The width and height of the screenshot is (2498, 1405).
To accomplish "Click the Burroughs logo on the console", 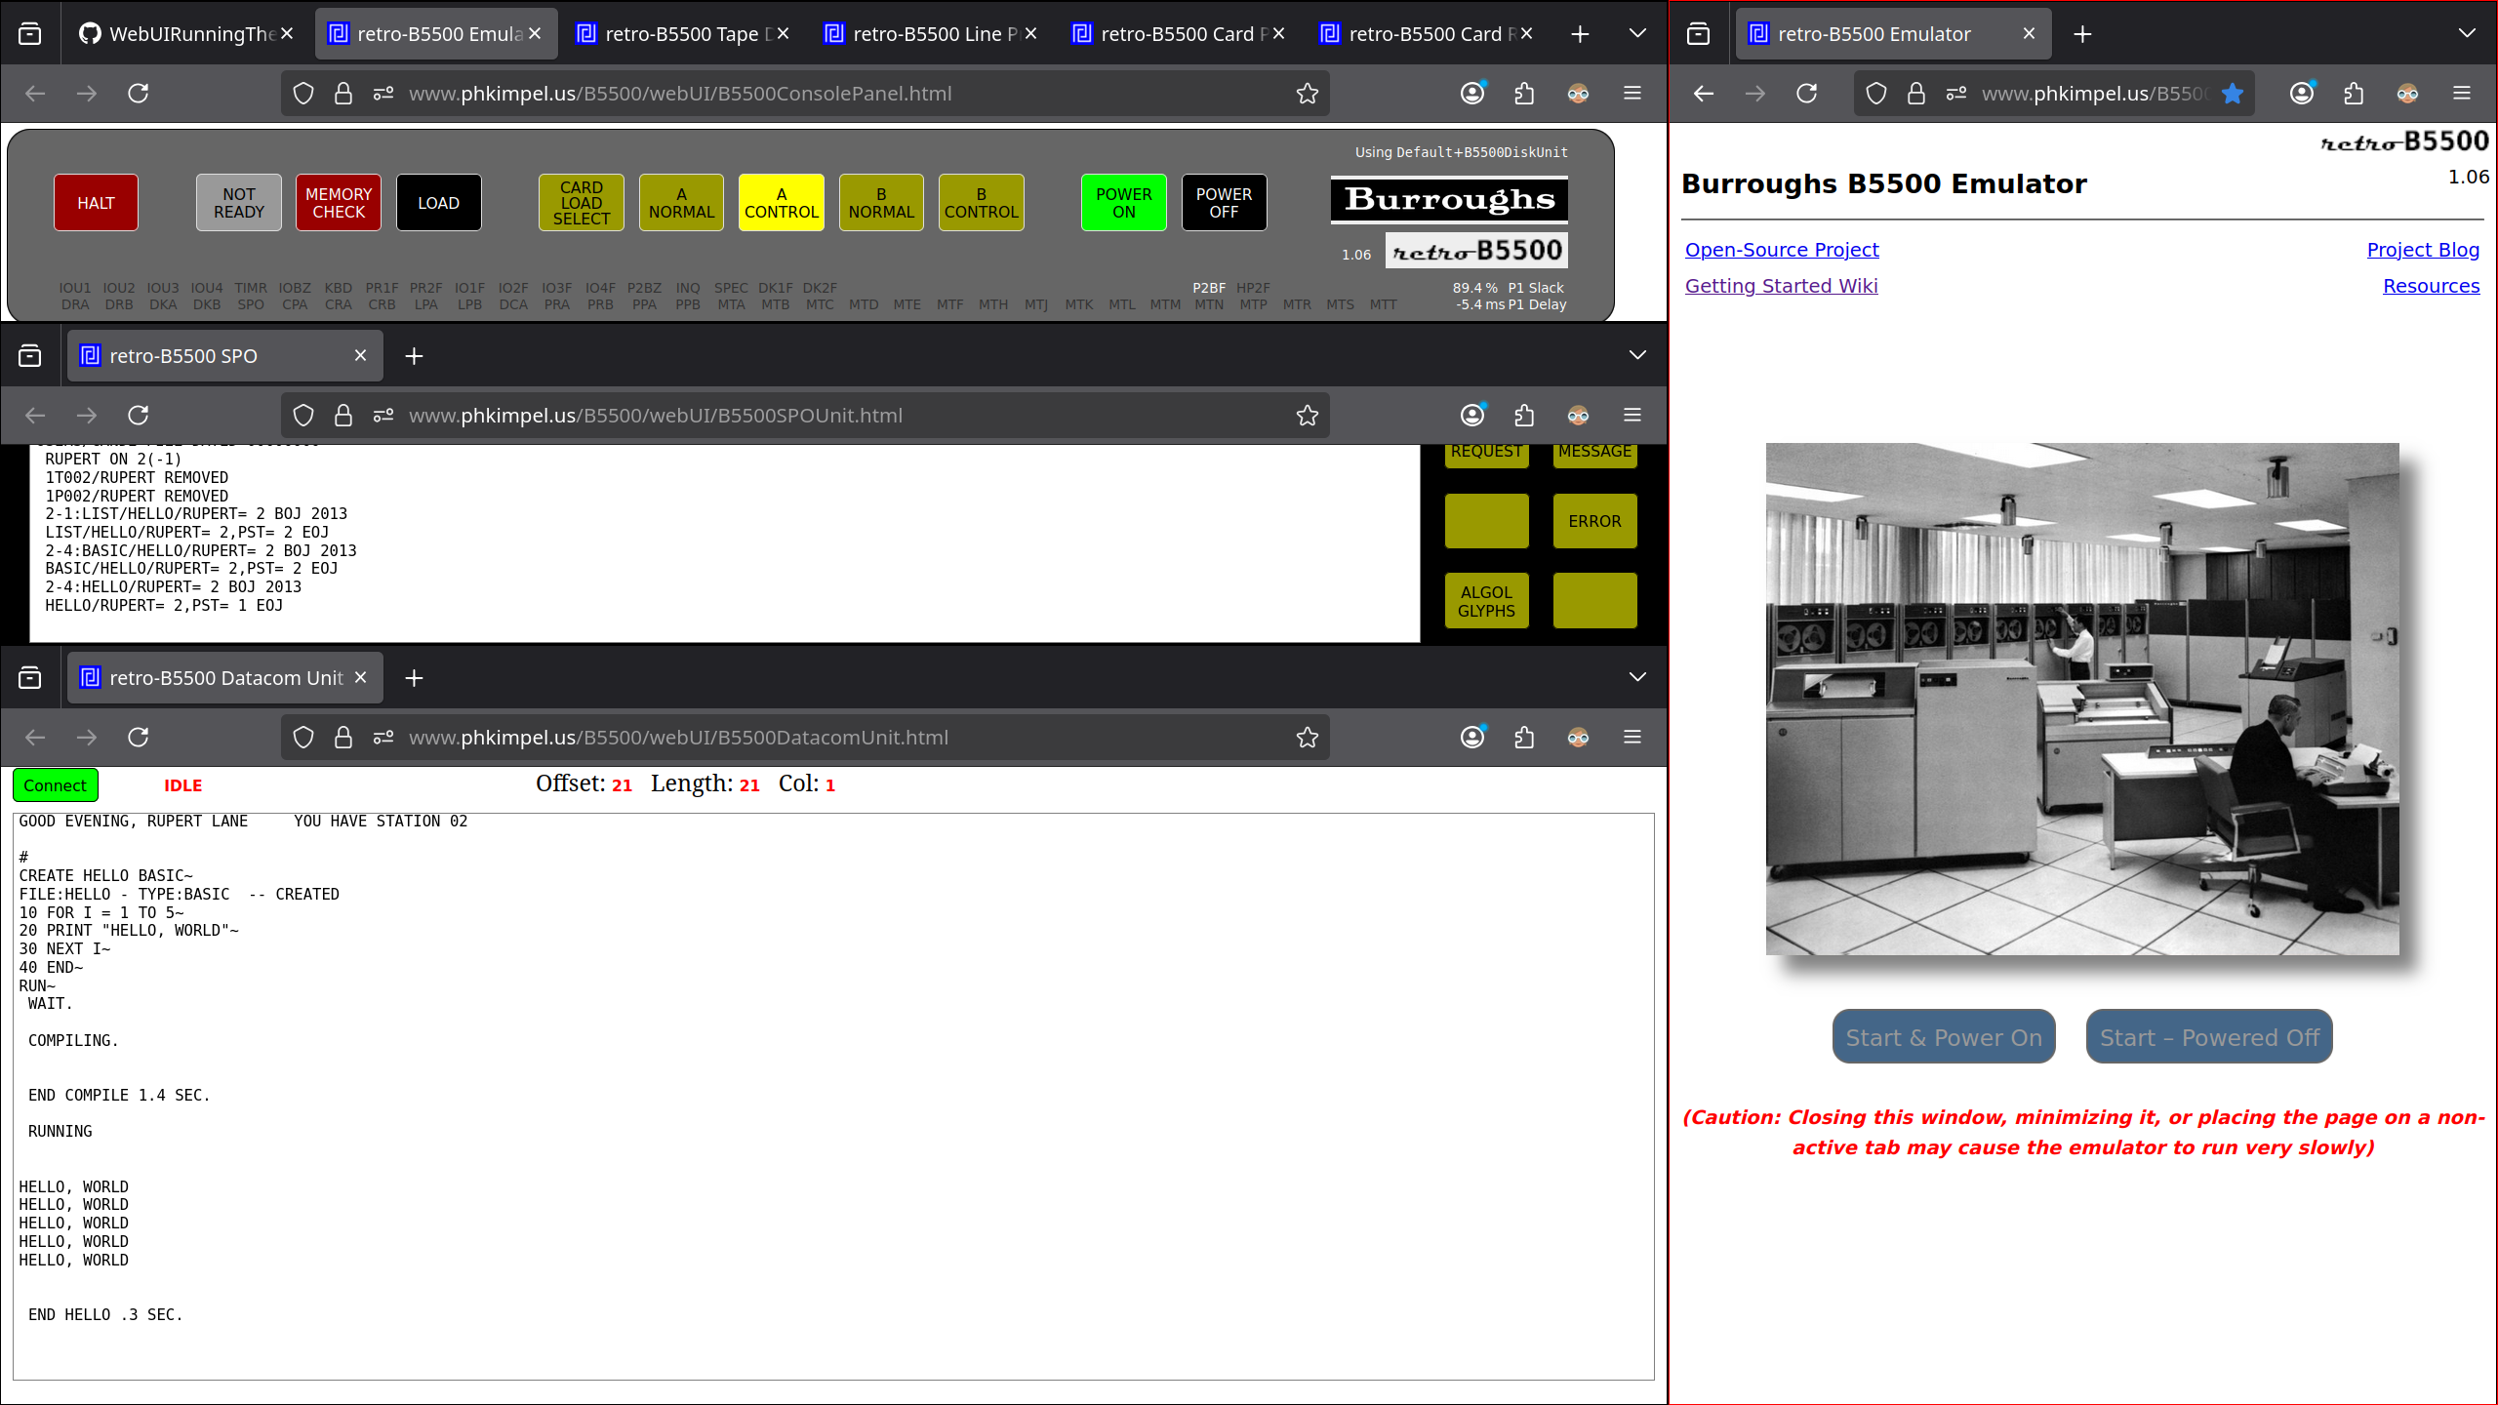I will point(1449,200).
